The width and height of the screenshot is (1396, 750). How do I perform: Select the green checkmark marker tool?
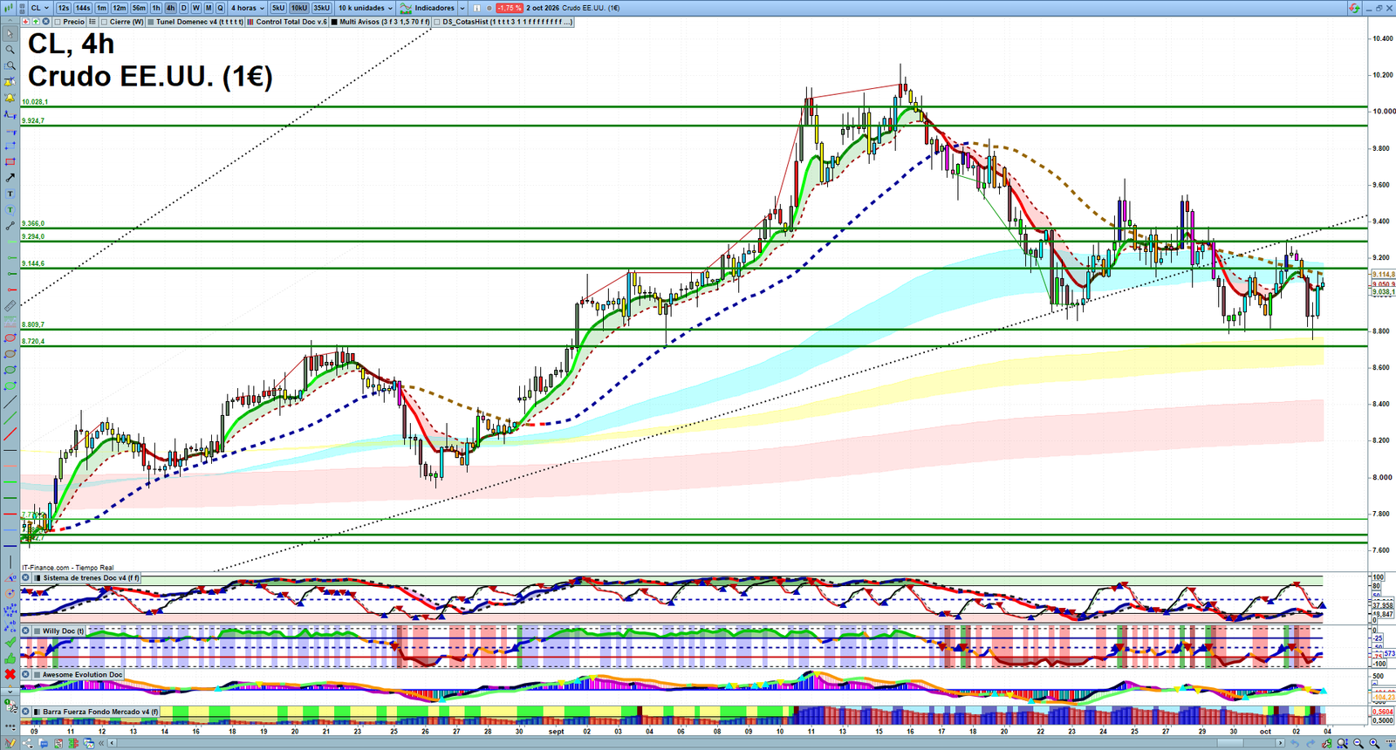pos(10,642)
